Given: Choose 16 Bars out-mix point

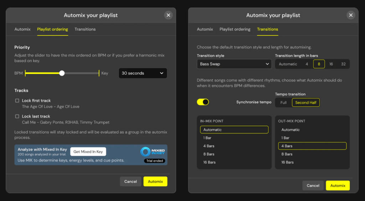Looking at the screenshot, I should (312, 162).
